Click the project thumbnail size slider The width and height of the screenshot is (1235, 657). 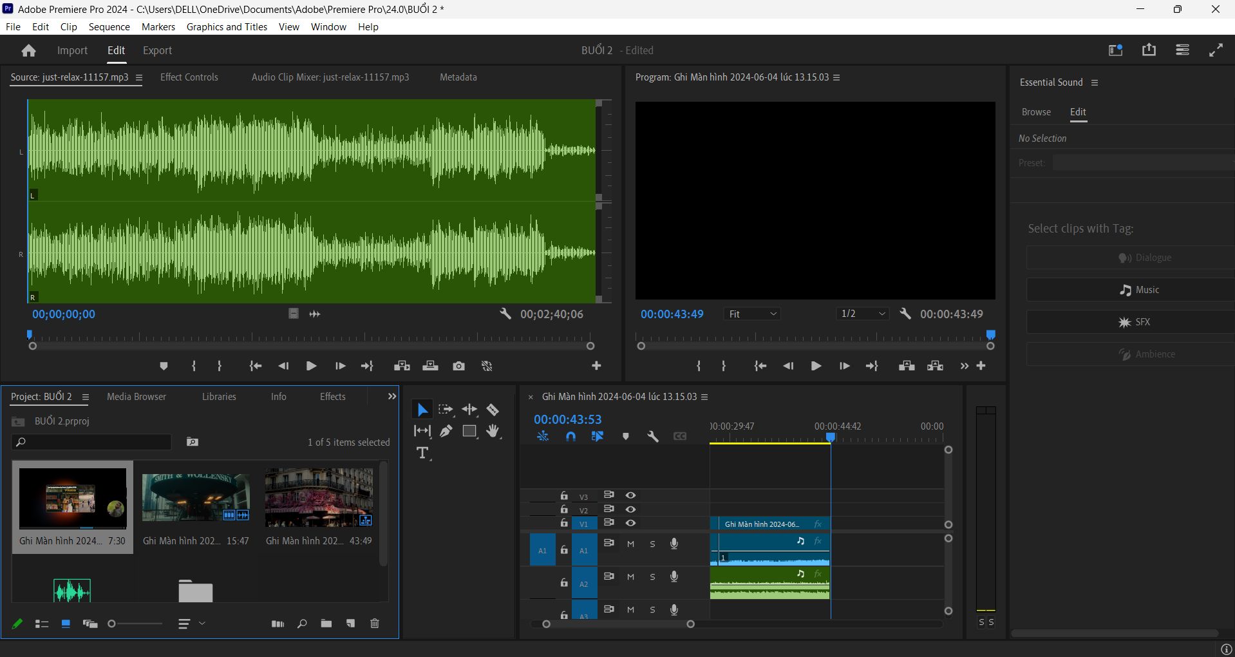[x=135, y=624]
